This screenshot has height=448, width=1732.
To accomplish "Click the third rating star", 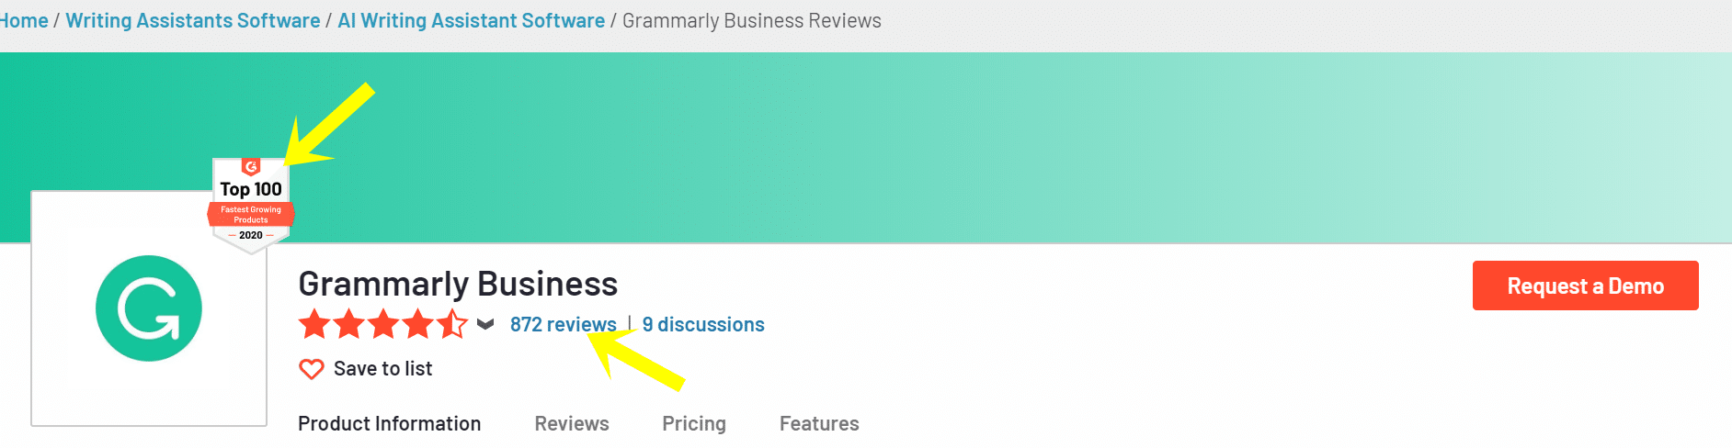I will click(x=383, y=324).
